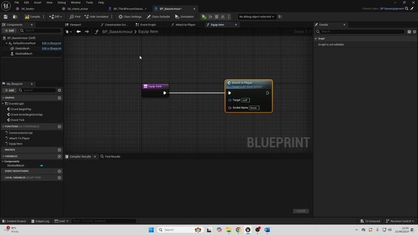Add local variable via plus icon
Screen dimensions: 418x235
point(59,178)
